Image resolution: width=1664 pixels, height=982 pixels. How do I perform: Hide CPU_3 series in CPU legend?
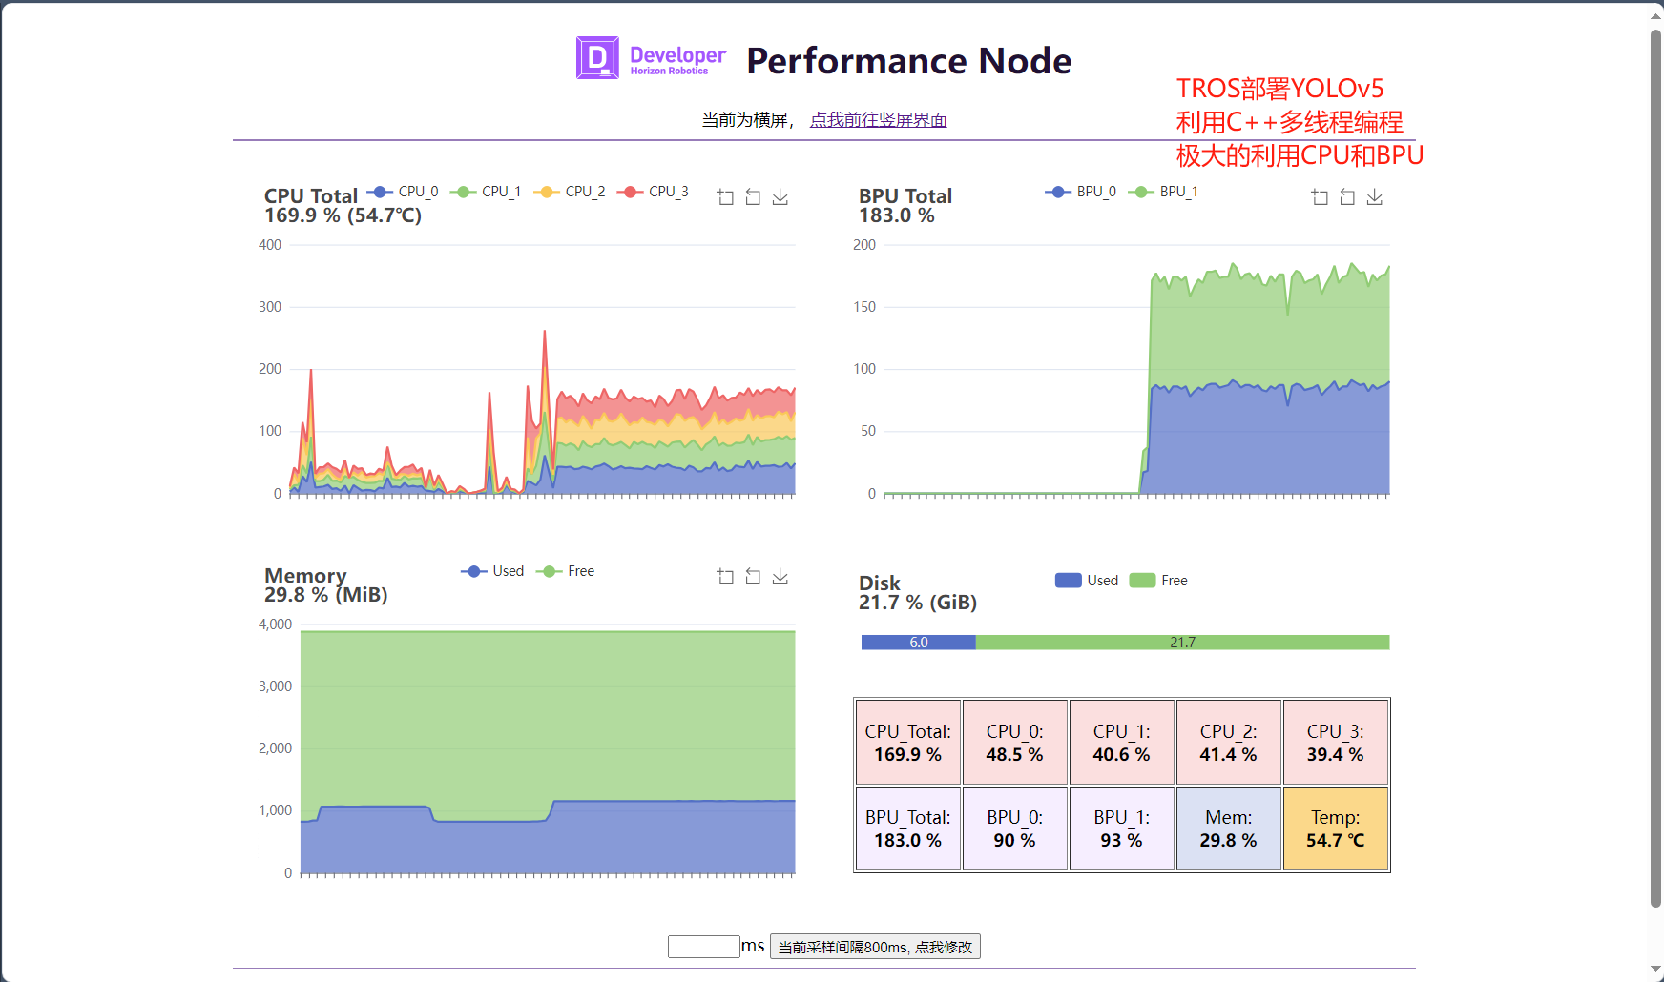pyautogui.click(x=655, y=192)
